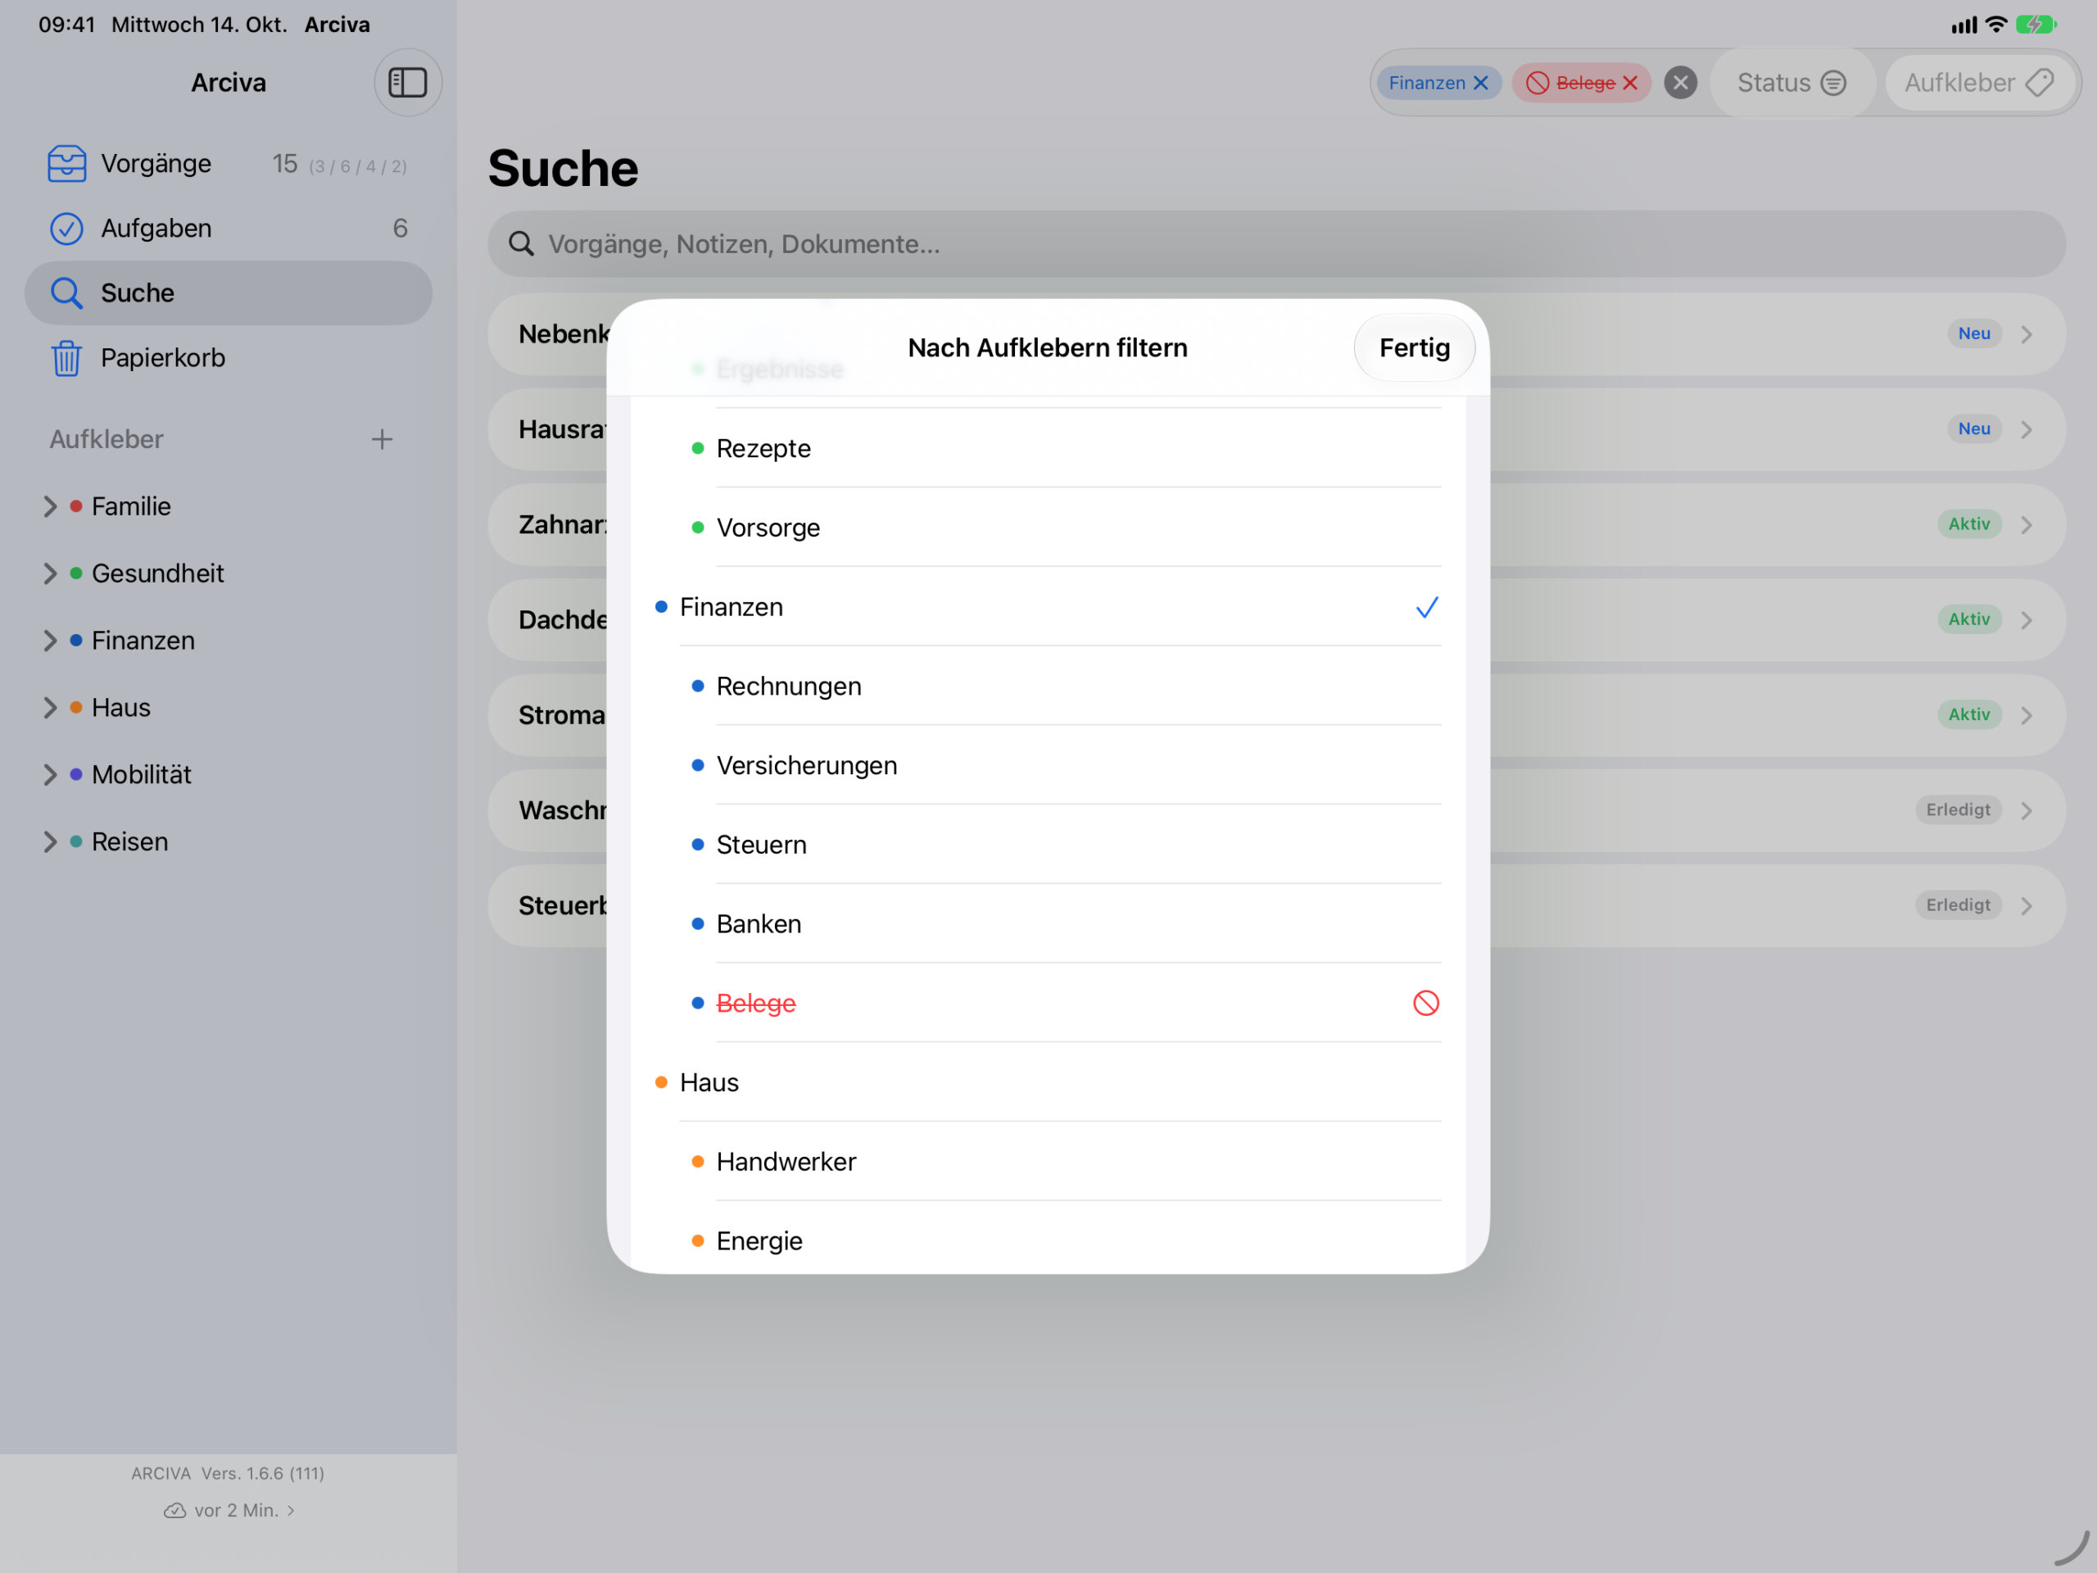
Task: Click the battery indicator in status bar
Action: 2036,25
